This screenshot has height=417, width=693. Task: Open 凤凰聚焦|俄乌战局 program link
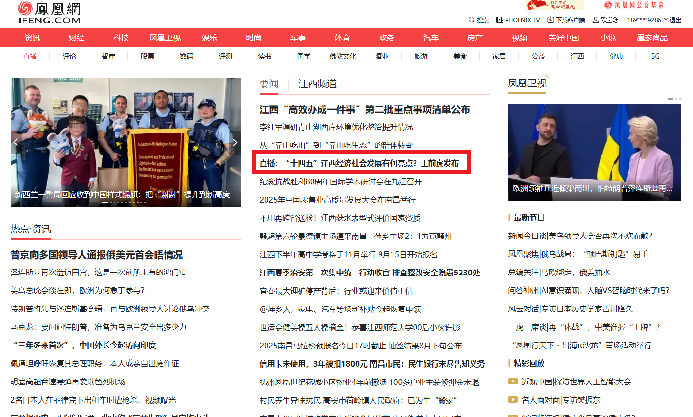(x=578, y=254)
